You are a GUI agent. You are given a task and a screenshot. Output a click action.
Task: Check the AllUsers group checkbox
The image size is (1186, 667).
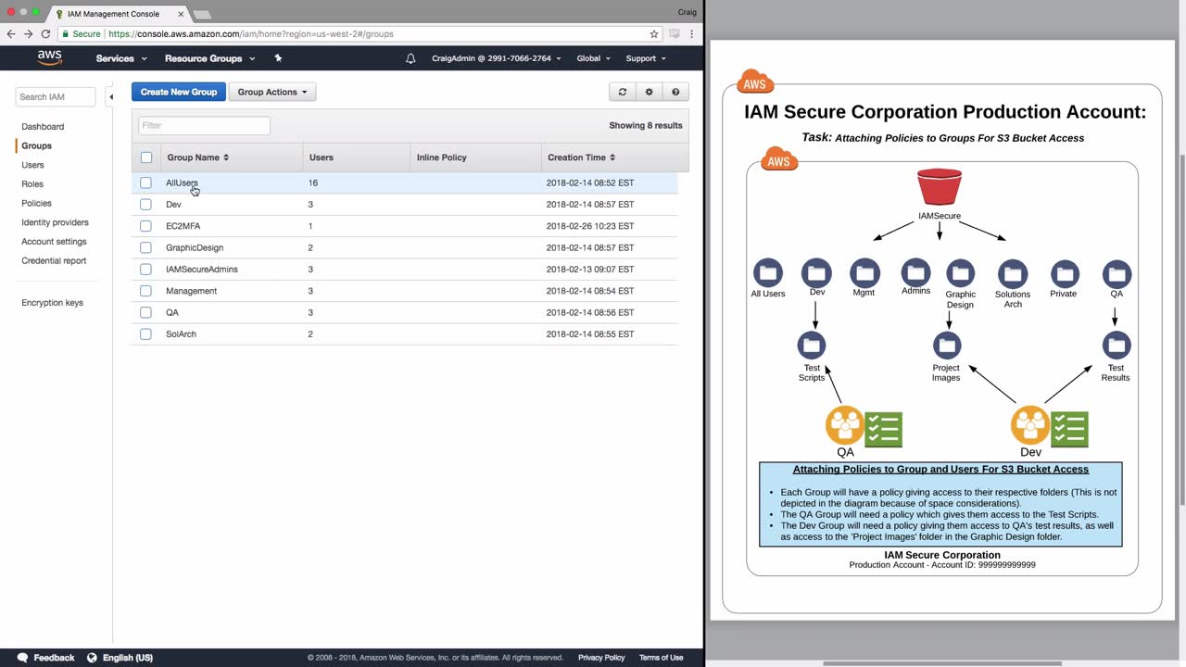(x=145, y=182)
